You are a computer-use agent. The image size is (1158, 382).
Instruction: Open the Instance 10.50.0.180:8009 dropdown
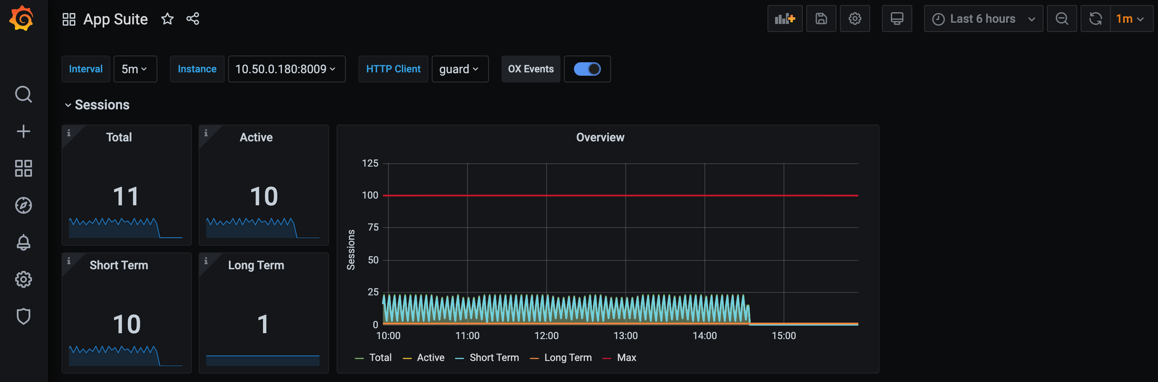[287, 69]
